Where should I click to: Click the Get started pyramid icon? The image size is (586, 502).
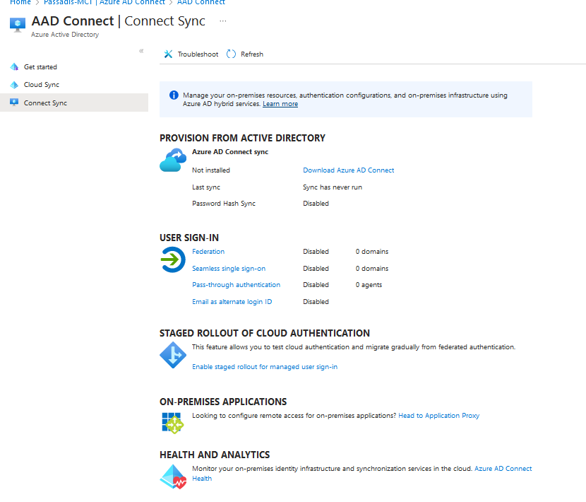14,66
